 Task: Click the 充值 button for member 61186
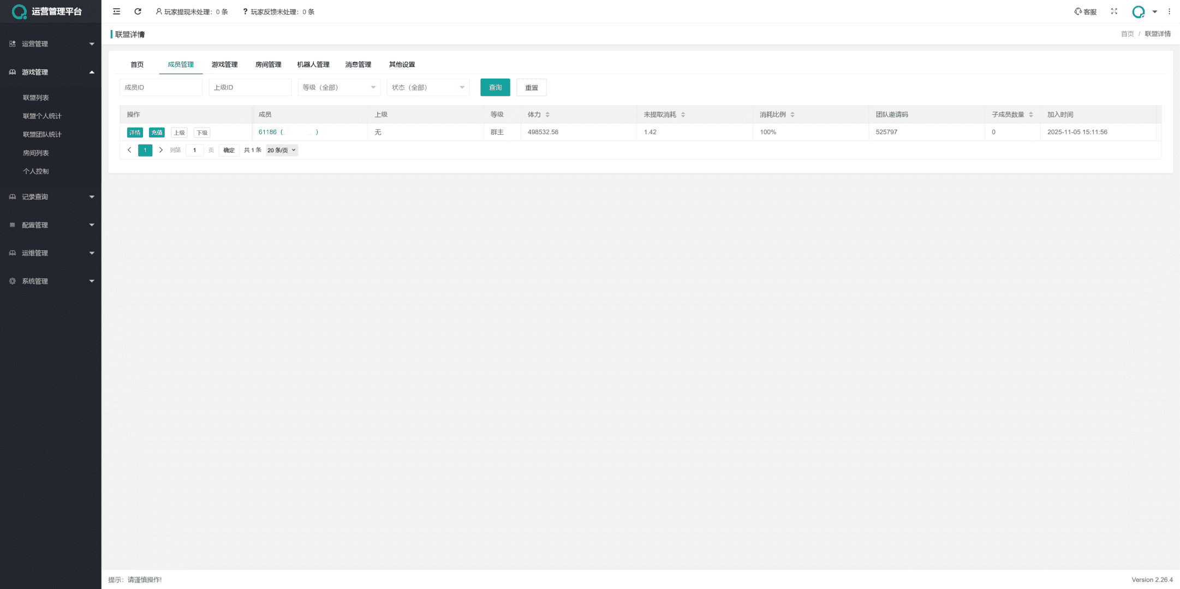pyautogui.click(x=157, y=133)
